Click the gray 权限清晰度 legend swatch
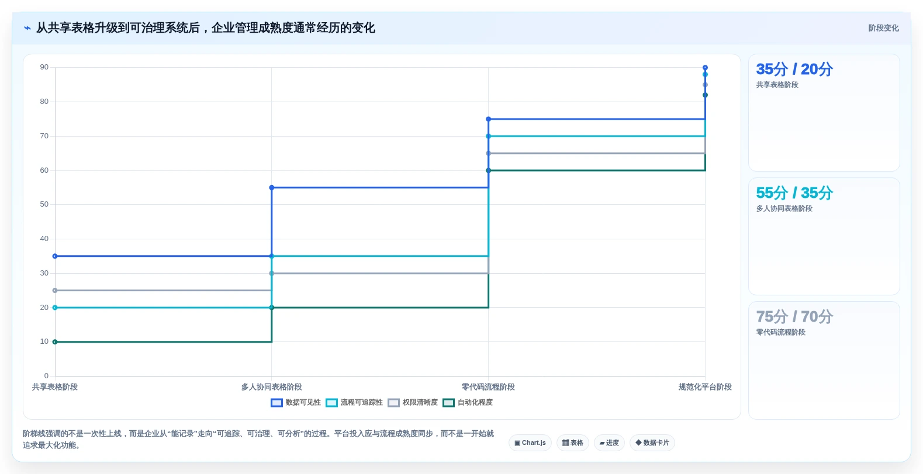 pyautogui.click(x=394, y=403)
